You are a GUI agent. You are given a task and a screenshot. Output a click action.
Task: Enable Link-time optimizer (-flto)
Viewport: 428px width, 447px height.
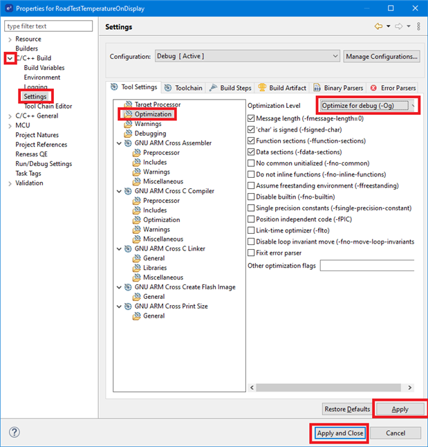click(251, 230)
